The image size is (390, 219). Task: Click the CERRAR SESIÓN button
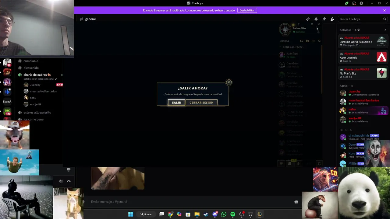point(201,103)
